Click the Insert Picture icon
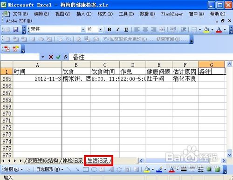Viewport: 233px width, 180px height. pos(136,169)
